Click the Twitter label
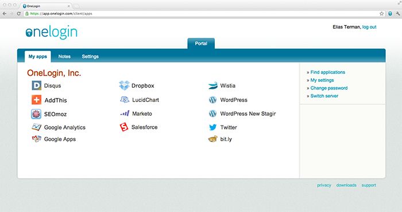402x212 pixels. 229,127
